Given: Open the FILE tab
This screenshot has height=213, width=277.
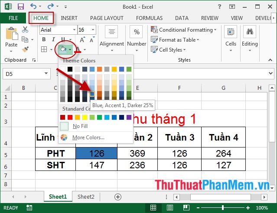Looking at the screenshot, I should tap(13, 18).
